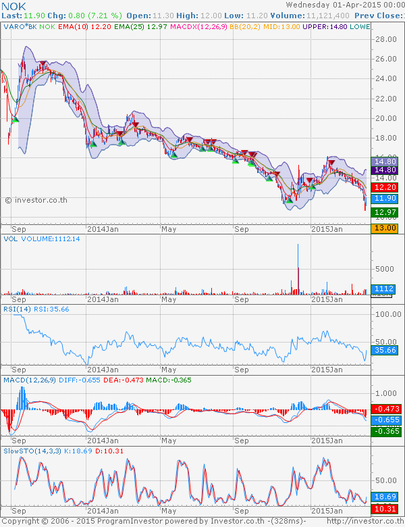The image size is (405, 527).
Task: Select the Last: 11.90 value
Action: (x=23, y=16)
